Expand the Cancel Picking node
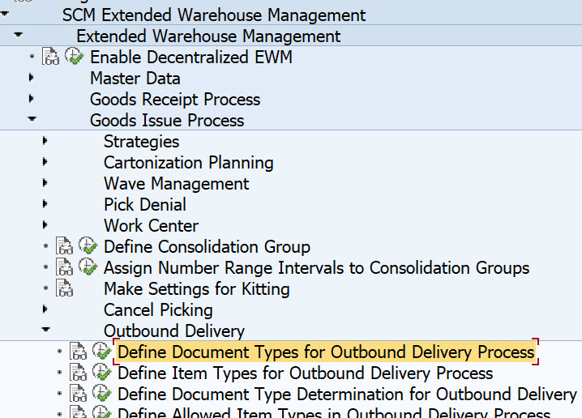 click(x=45, y=309)
